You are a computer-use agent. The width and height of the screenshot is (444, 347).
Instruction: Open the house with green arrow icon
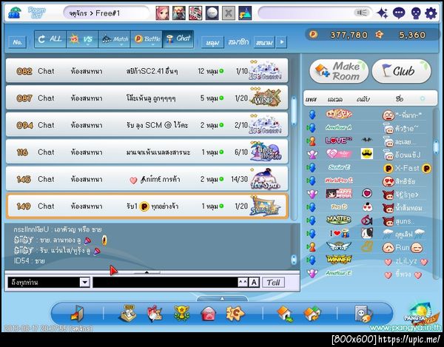pyautogui.click(x=285, y=314)
